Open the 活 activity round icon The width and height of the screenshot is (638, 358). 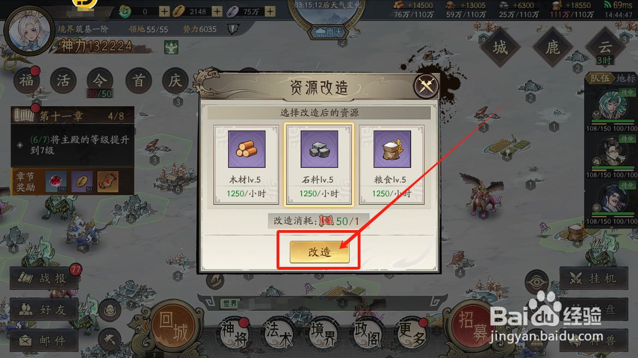pos(63,81)
